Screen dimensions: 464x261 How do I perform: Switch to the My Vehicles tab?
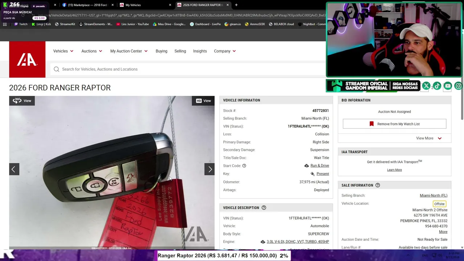coord(145,5)
